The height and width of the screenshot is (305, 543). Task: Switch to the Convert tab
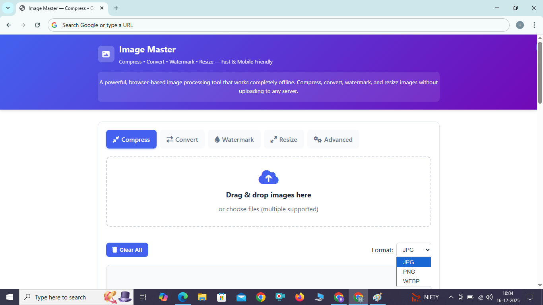point(182,139)
